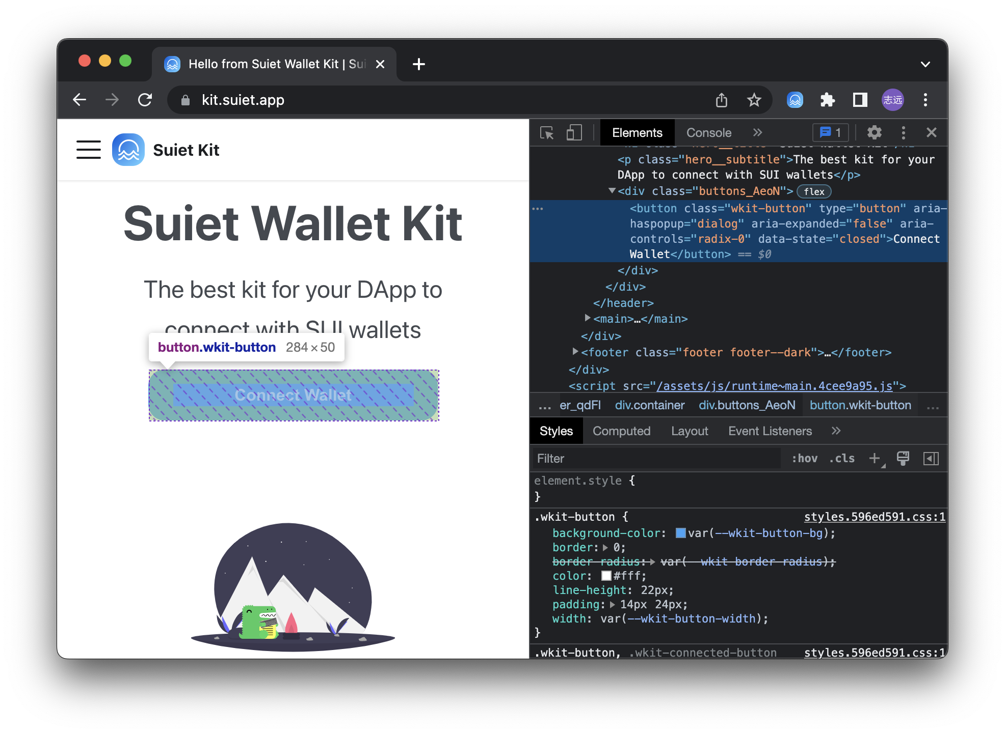1005x734 pixels.
Task: Open the Computed styles tab
Action: pyautogui.click(x=622, y=431)
